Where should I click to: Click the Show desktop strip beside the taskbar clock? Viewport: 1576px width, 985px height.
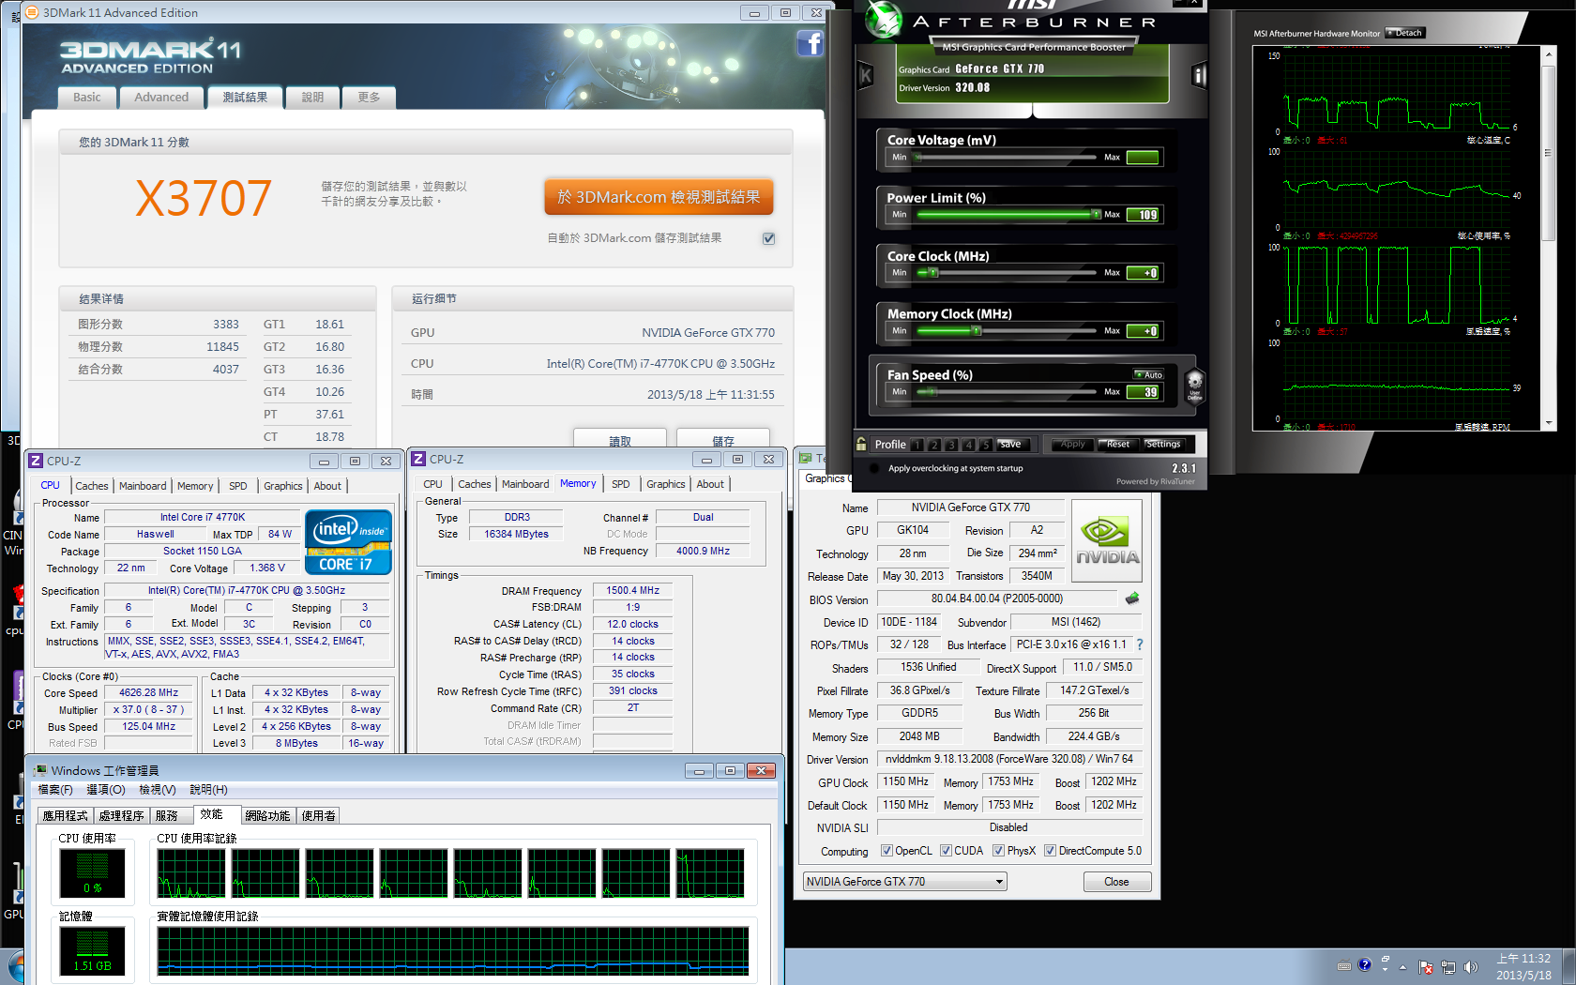tap(1568, 967)
